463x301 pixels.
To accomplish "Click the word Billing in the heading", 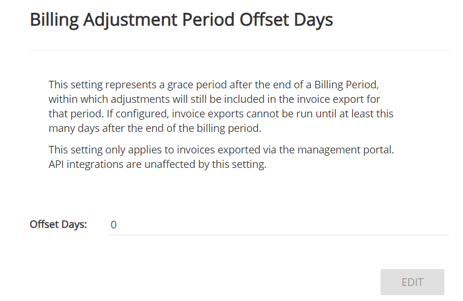I will click(55, 20).
